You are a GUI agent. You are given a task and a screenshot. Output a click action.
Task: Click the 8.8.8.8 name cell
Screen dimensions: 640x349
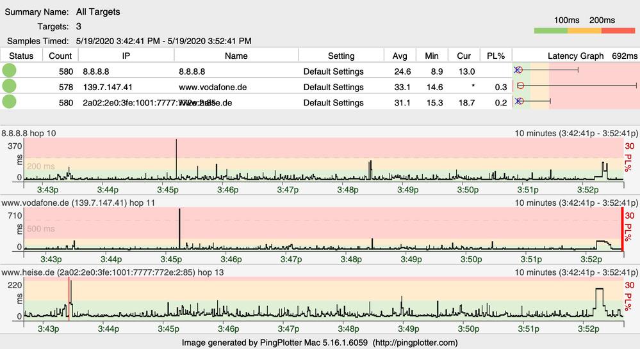[192, 72]
